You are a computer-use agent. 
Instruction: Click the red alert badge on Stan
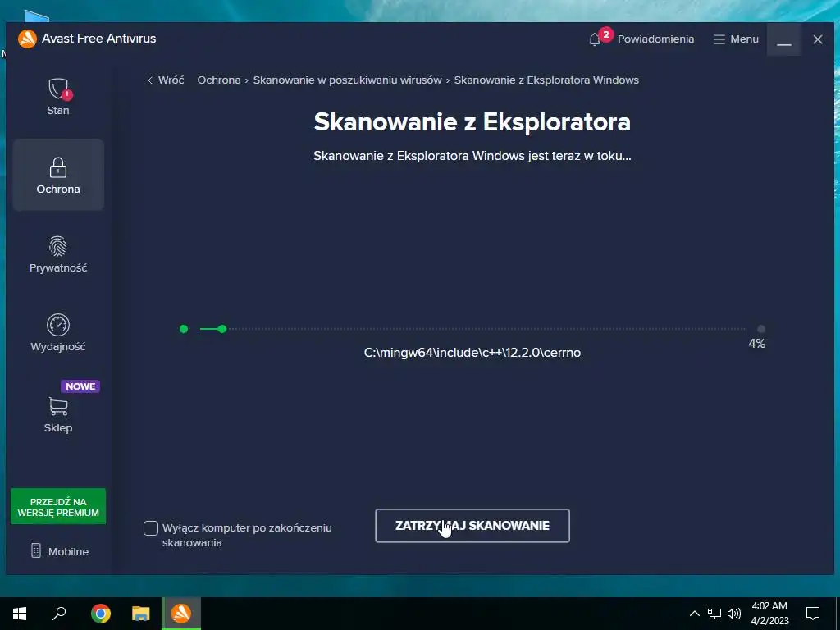tap(67, 95)
